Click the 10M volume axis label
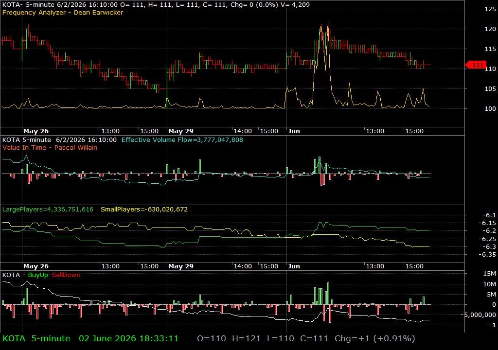The height and width of the screenshot is (350, 498). [489, 284]
